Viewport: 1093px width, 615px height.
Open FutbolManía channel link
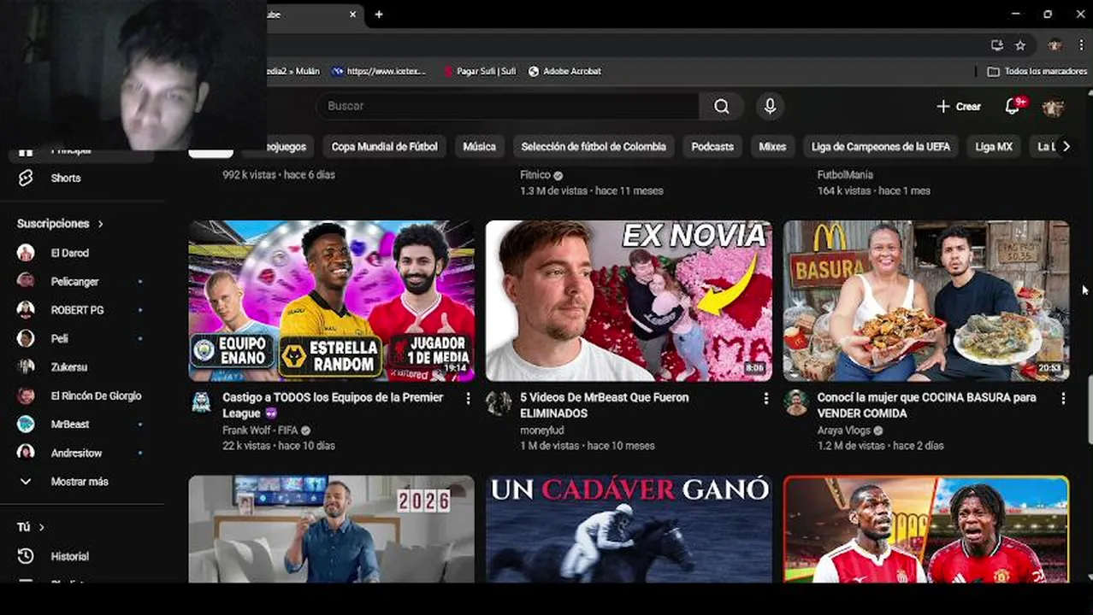(845, 175)
